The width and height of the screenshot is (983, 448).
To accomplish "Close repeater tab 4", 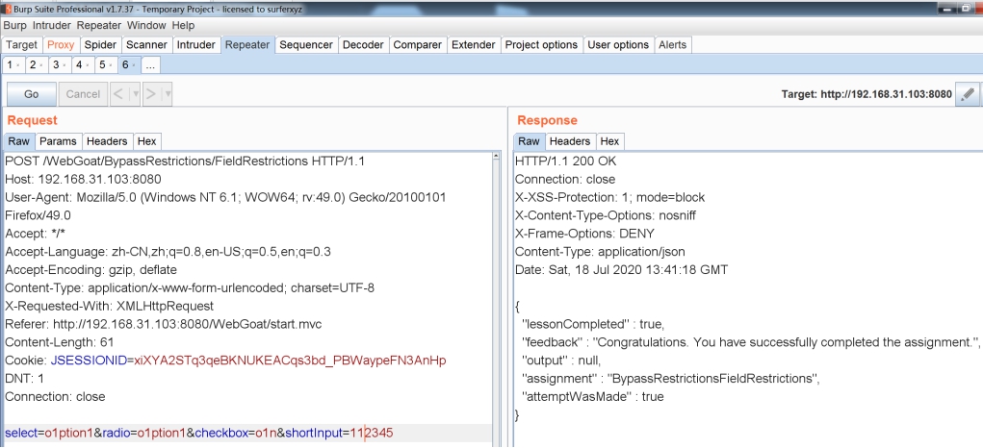I will click(x=88, y=65).
